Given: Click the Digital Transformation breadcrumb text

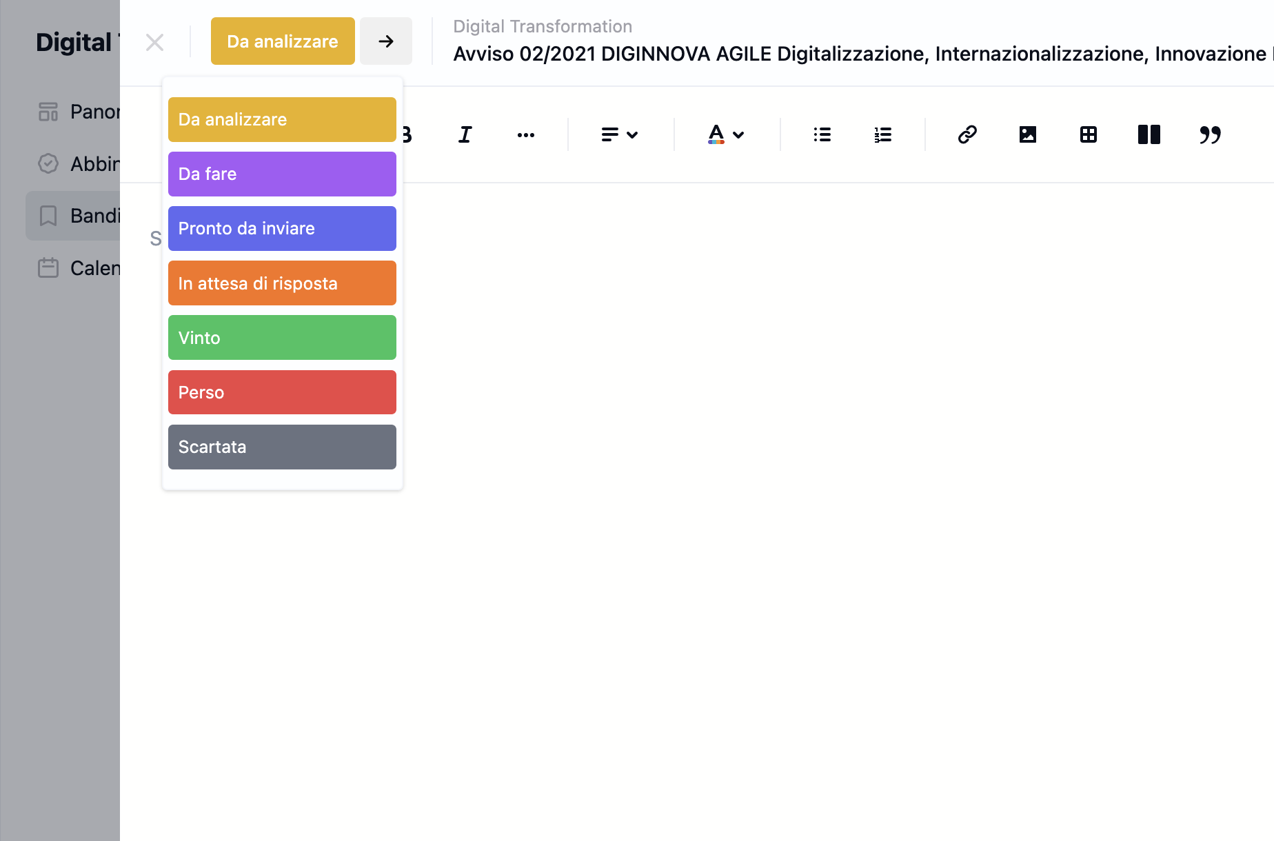Looking at the screenshot, I should pyautogui.click(x=543, y=26).
